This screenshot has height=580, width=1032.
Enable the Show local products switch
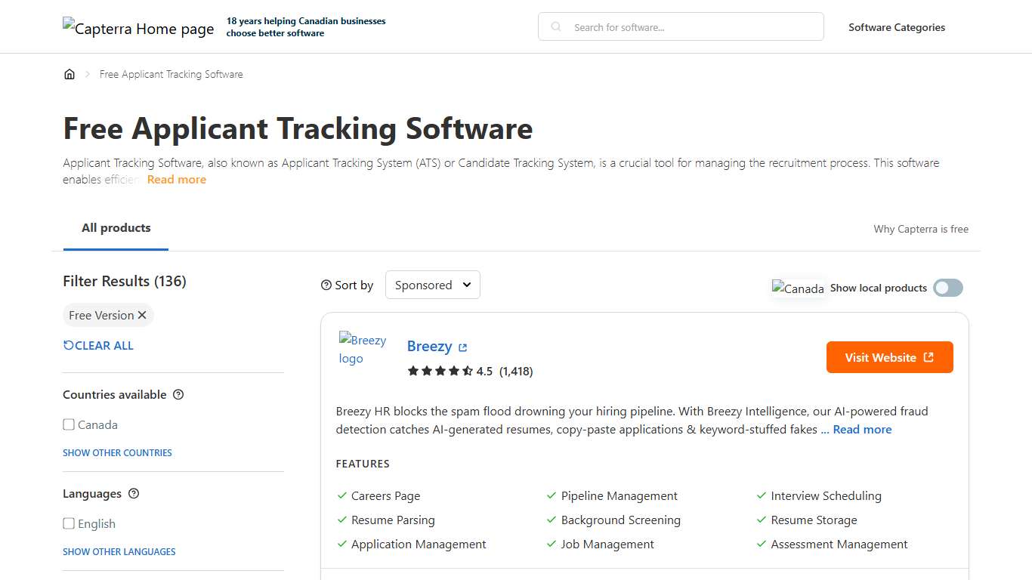click(947, 288)
